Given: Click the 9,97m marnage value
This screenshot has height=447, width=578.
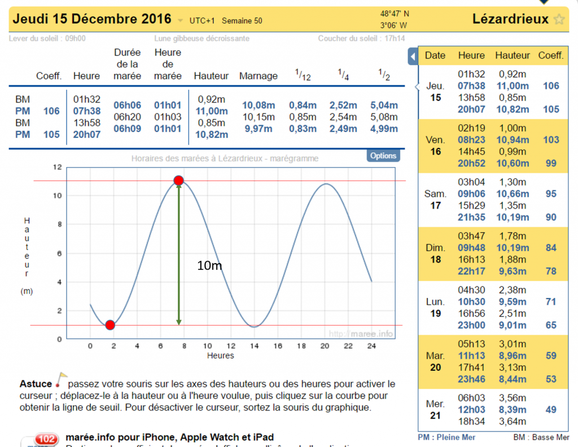Looking at the screenshot, I should (x=259, y=129).
